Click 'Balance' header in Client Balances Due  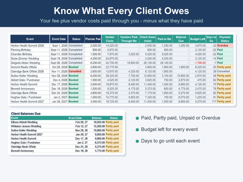pos(96,118)
